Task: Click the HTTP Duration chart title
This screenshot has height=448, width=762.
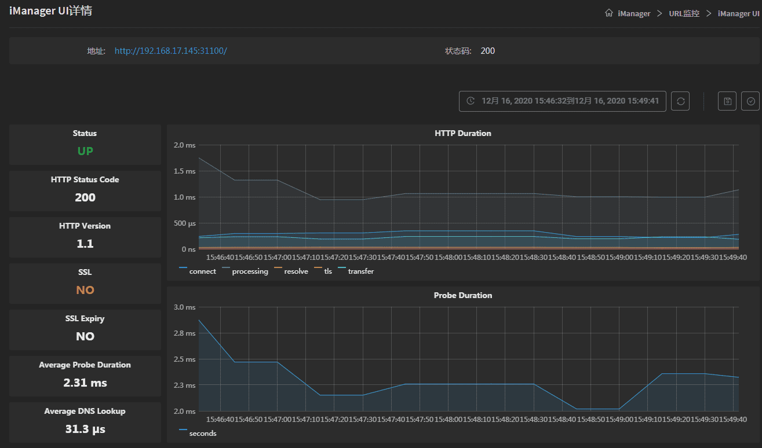Action: (x=462, y=134)
